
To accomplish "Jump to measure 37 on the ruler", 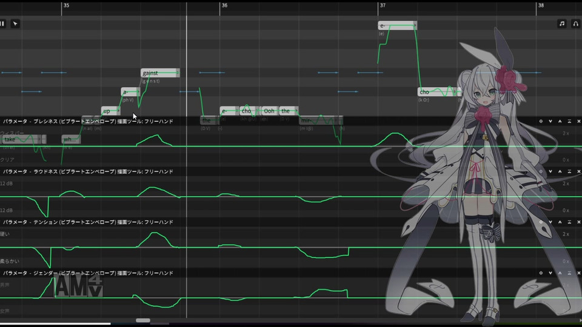I will click(383, 5).
